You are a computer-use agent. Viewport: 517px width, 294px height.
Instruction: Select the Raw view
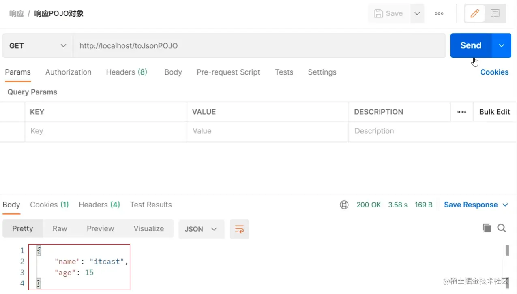tap(60, 228)
